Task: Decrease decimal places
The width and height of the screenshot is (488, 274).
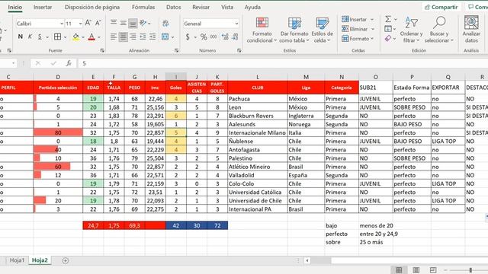Action: point(235,37)
